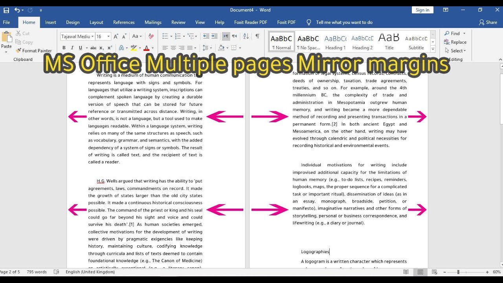Decrease the paragraph indent
This screenshot has width=503, height=283.
click(206, 36)
